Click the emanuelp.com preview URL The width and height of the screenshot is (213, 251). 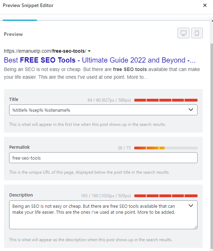pos(45,51)
